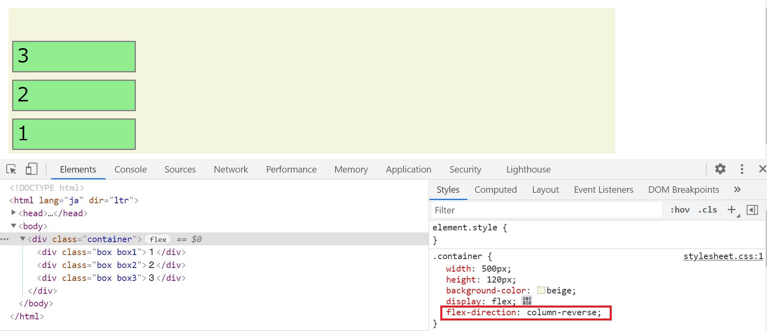
Task: Open the stylesheet.css:1 source link
Action: [x=723, y=256]
